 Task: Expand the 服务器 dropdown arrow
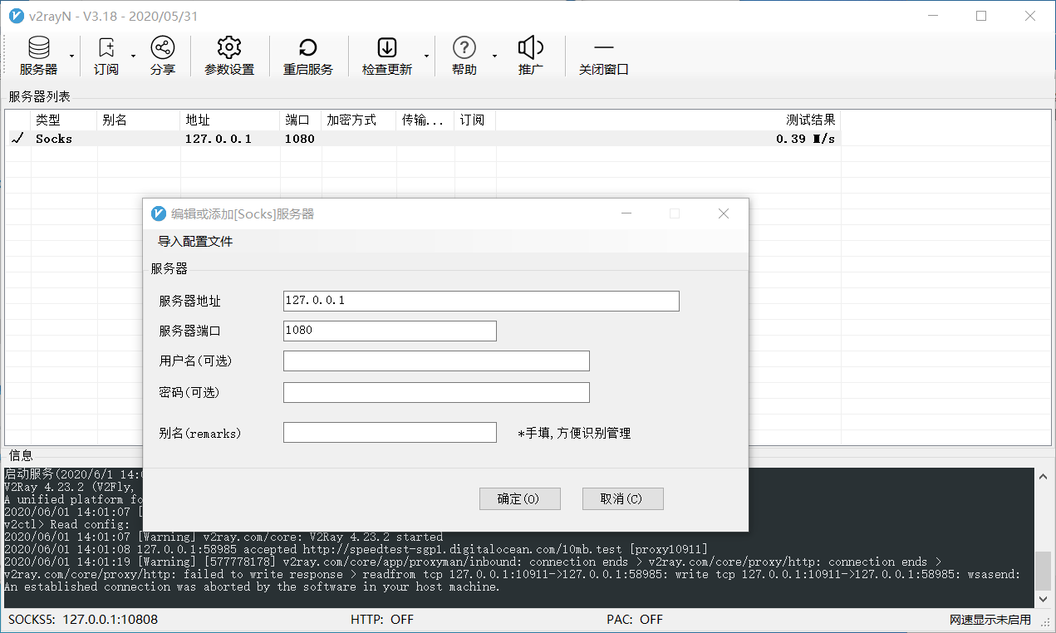pyautogui.click(x=72, y=56)
